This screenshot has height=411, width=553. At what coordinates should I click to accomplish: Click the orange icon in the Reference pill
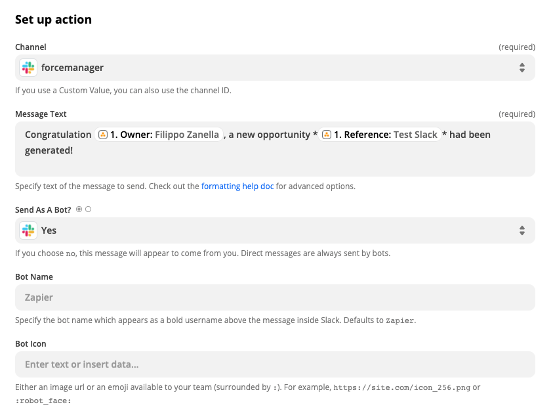(x=327, y=135)
